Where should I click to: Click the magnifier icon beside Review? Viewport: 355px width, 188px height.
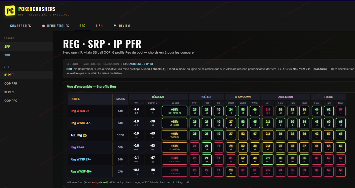[x=115, y=26]
